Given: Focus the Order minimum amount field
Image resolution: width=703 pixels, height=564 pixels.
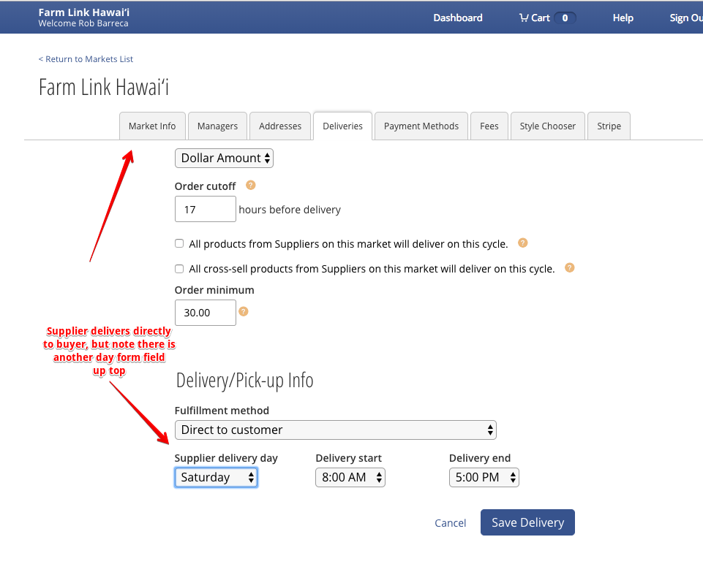Looking at the screenshot, I should coord(206,313).
